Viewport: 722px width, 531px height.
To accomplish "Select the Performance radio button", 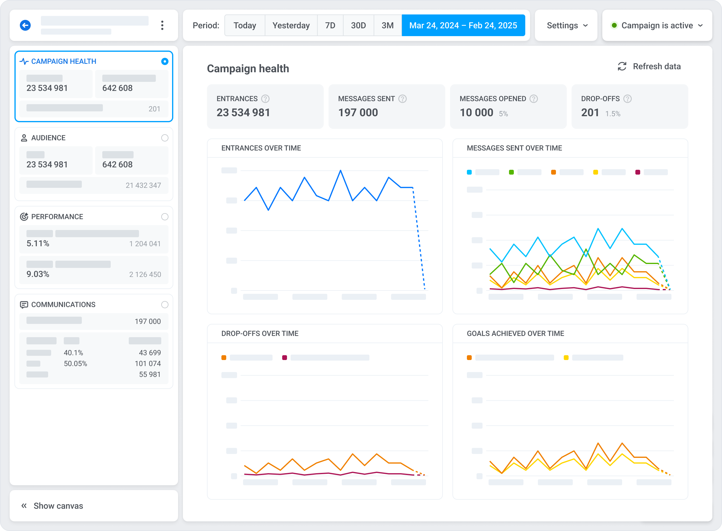I will [165, 217].
